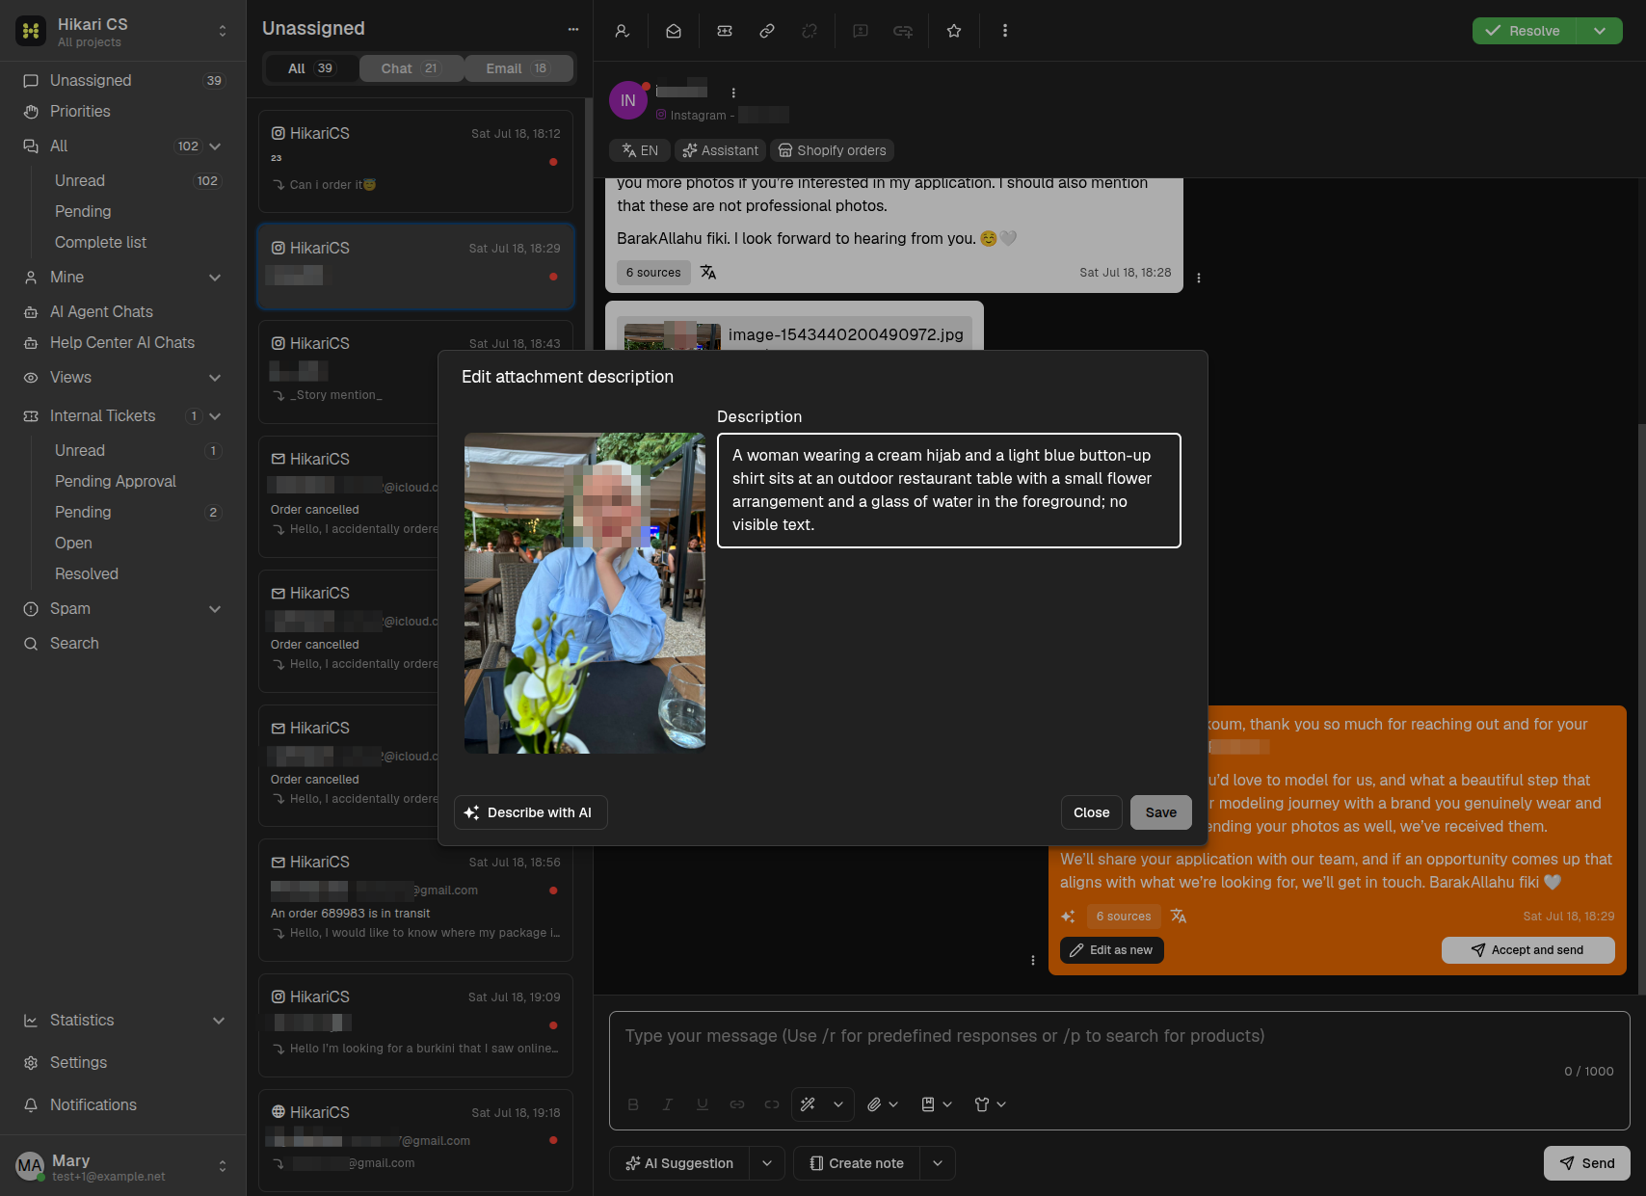Click the product shirt icon in editor
The width and height of the screenshot is (1646, 1196).
point(982,1104)
